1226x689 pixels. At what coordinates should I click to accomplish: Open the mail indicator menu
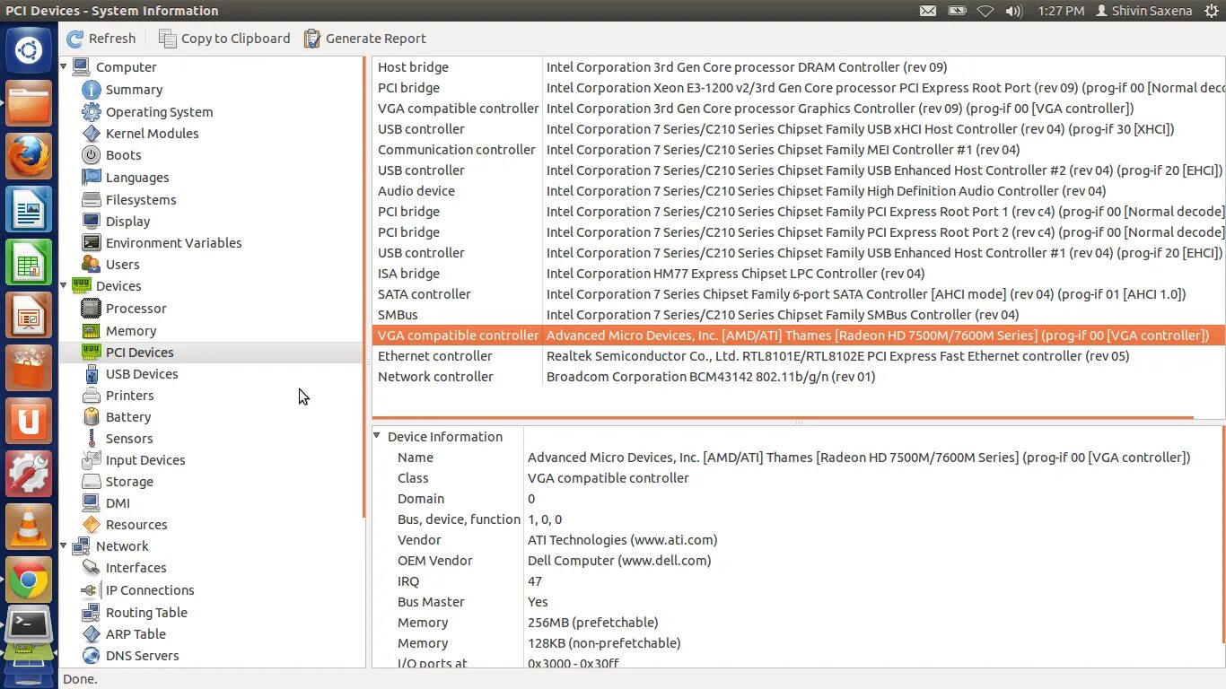[x=928, y=11]
